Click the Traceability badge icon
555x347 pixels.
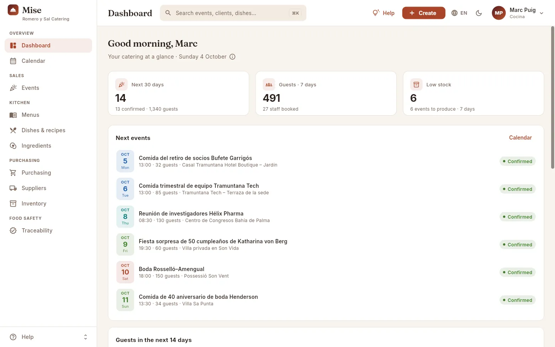click(13, 231)
